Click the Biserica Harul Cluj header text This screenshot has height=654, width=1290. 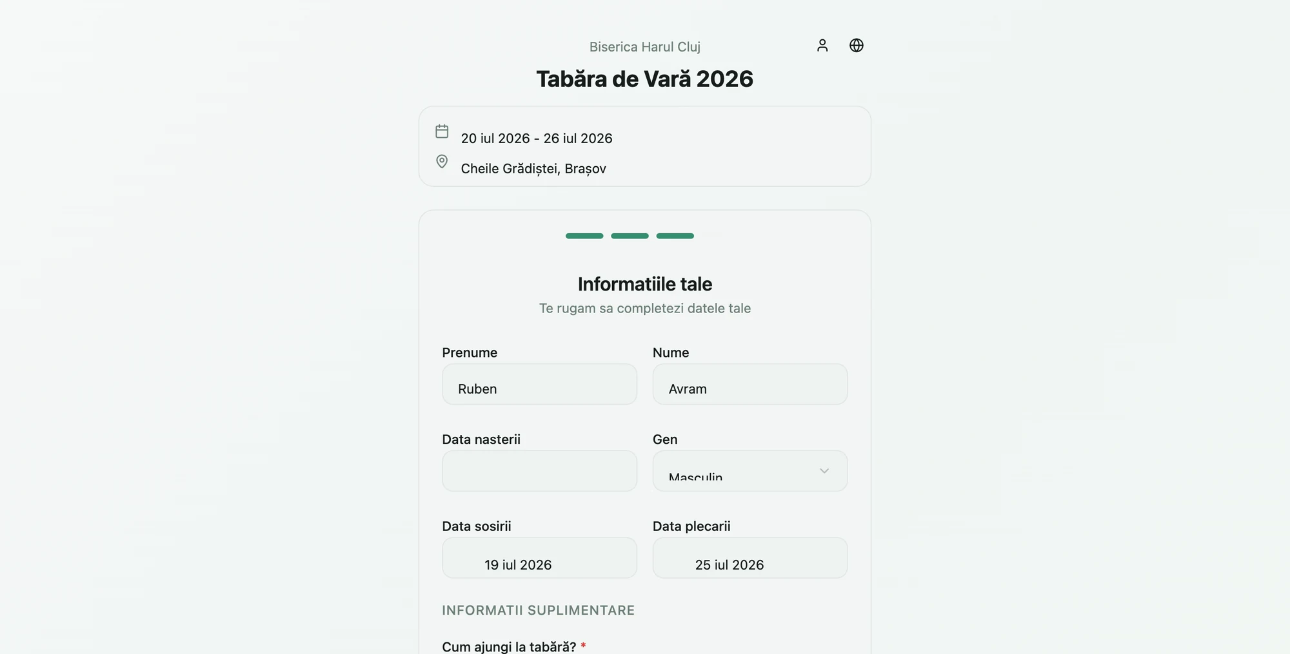tap(645, 47)
